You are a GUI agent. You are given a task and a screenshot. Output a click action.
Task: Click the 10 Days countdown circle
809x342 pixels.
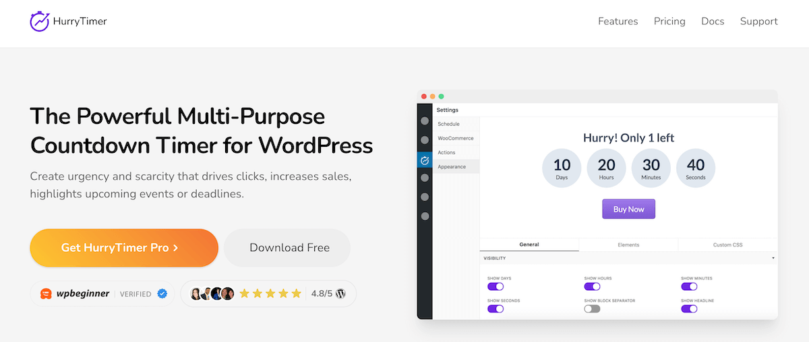[x=562, y=168]
